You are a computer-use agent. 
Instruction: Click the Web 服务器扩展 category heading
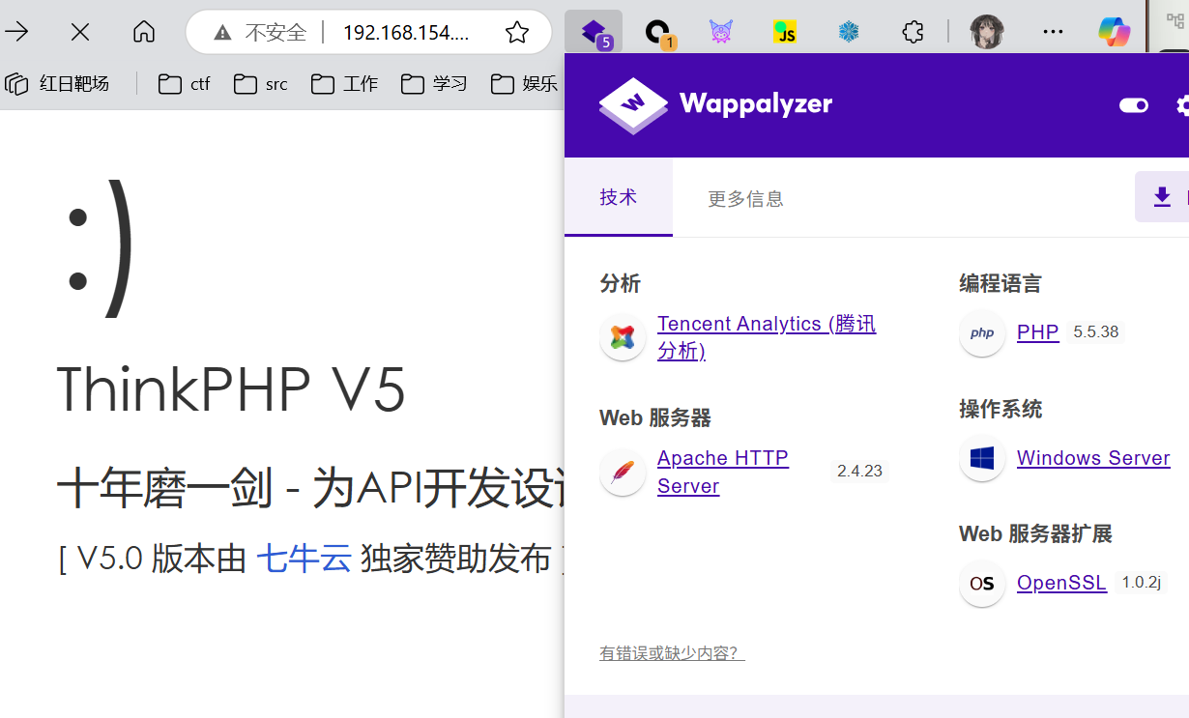click(x=1035, y=534)
